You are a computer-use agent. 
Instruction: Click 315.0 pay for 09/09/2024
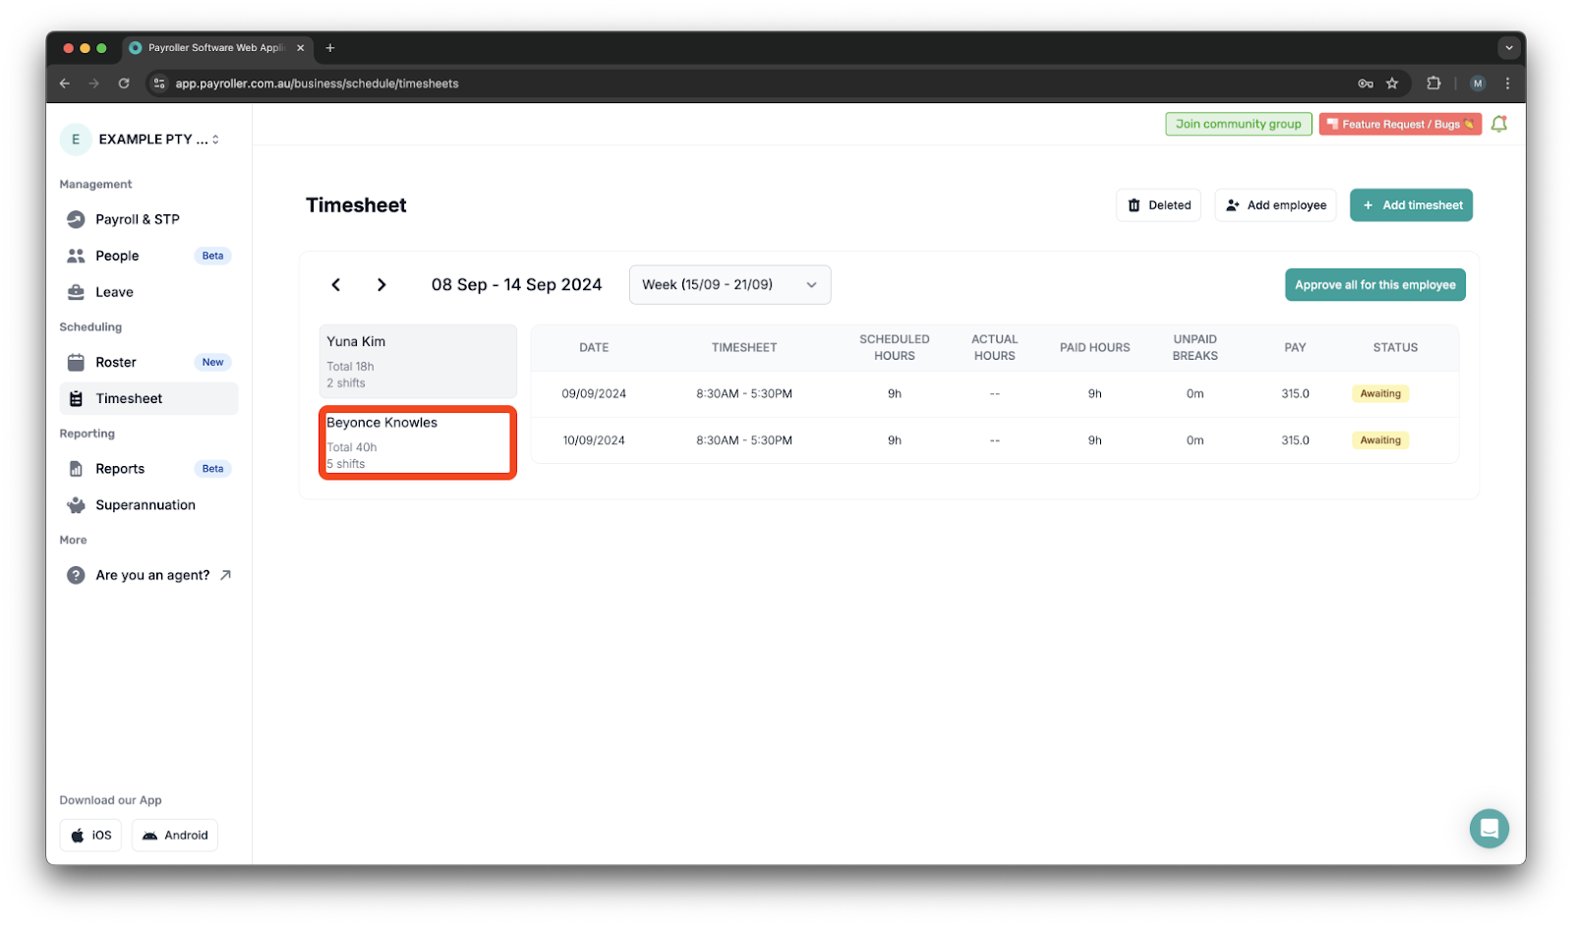click(1295, 394)
